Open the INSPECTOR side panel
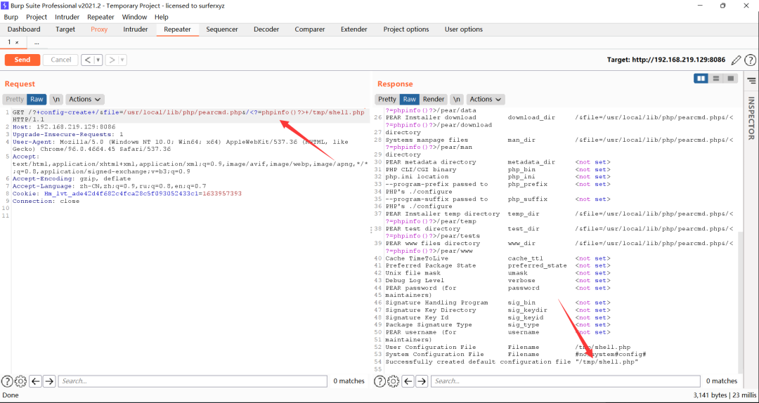Viewport: 759px width, 403px height. tap(751, 119)
